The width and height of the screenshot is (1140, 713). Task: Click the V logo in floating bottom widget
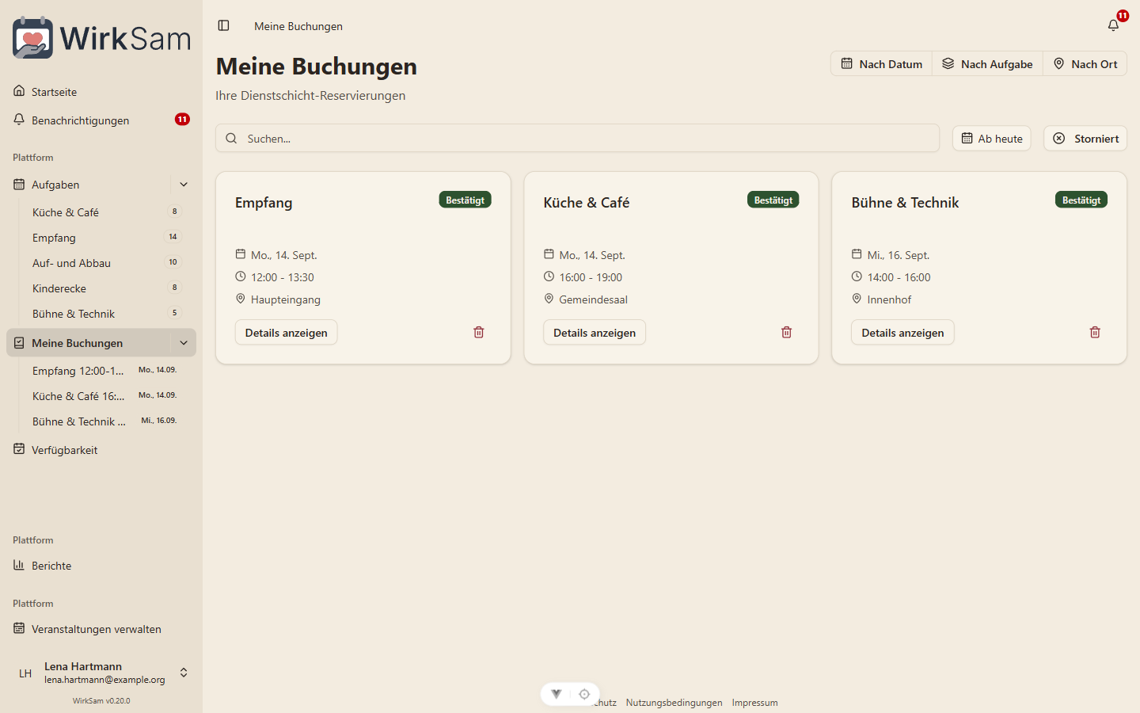click(x=557, y=694)
